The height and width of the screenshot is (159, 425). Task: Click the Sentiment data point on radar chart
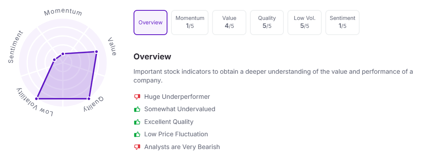[54, 60]
